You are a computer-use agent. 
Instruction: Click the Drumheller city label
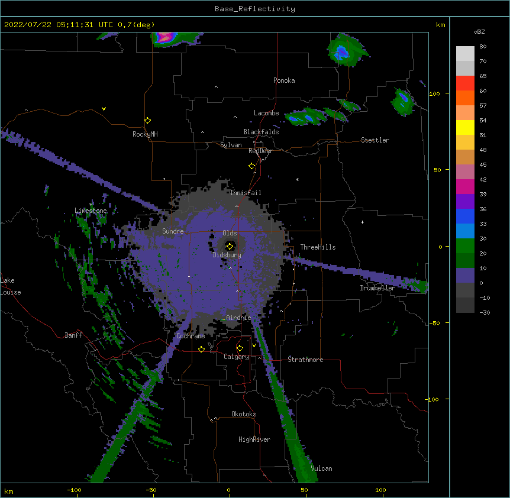click(377, 288)
